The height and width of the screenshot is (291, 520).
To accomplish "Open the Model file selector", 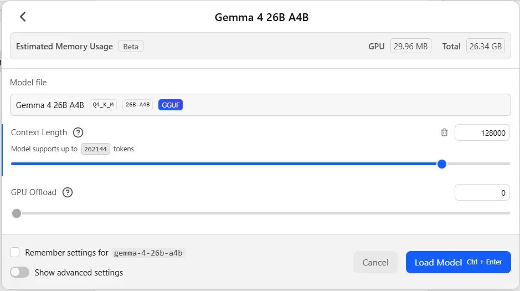I will tap(260, 105).
